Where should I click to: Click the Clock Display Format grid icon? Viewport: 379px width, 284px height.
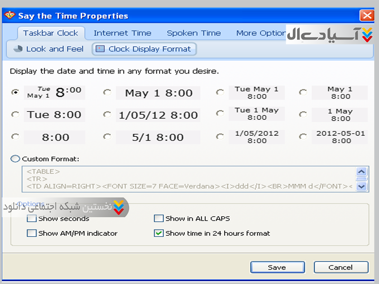(x=100, y=49)
